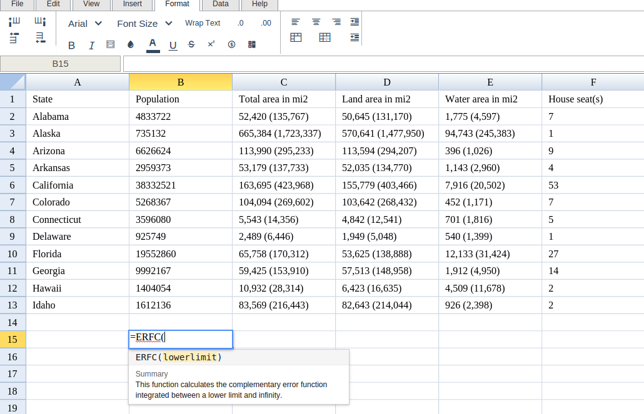Open the Arial font family dropdown
The height and width of the screenshot is (414, 644).
point(85,23)
